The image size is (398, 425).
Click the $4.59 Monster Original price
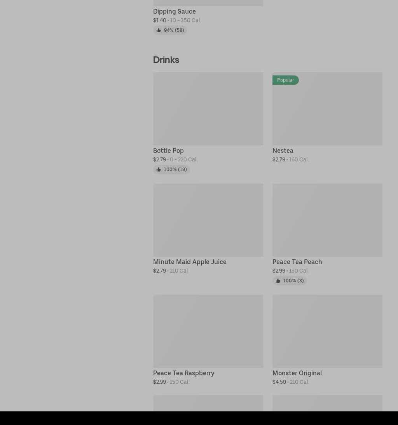pos(279,382)
